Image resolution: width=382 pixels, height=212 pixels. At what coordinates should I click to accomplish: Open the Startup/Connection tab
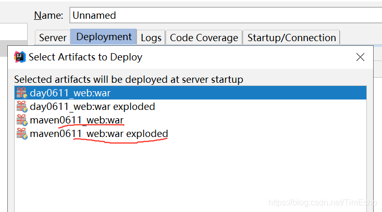click(x=291, y=38)
